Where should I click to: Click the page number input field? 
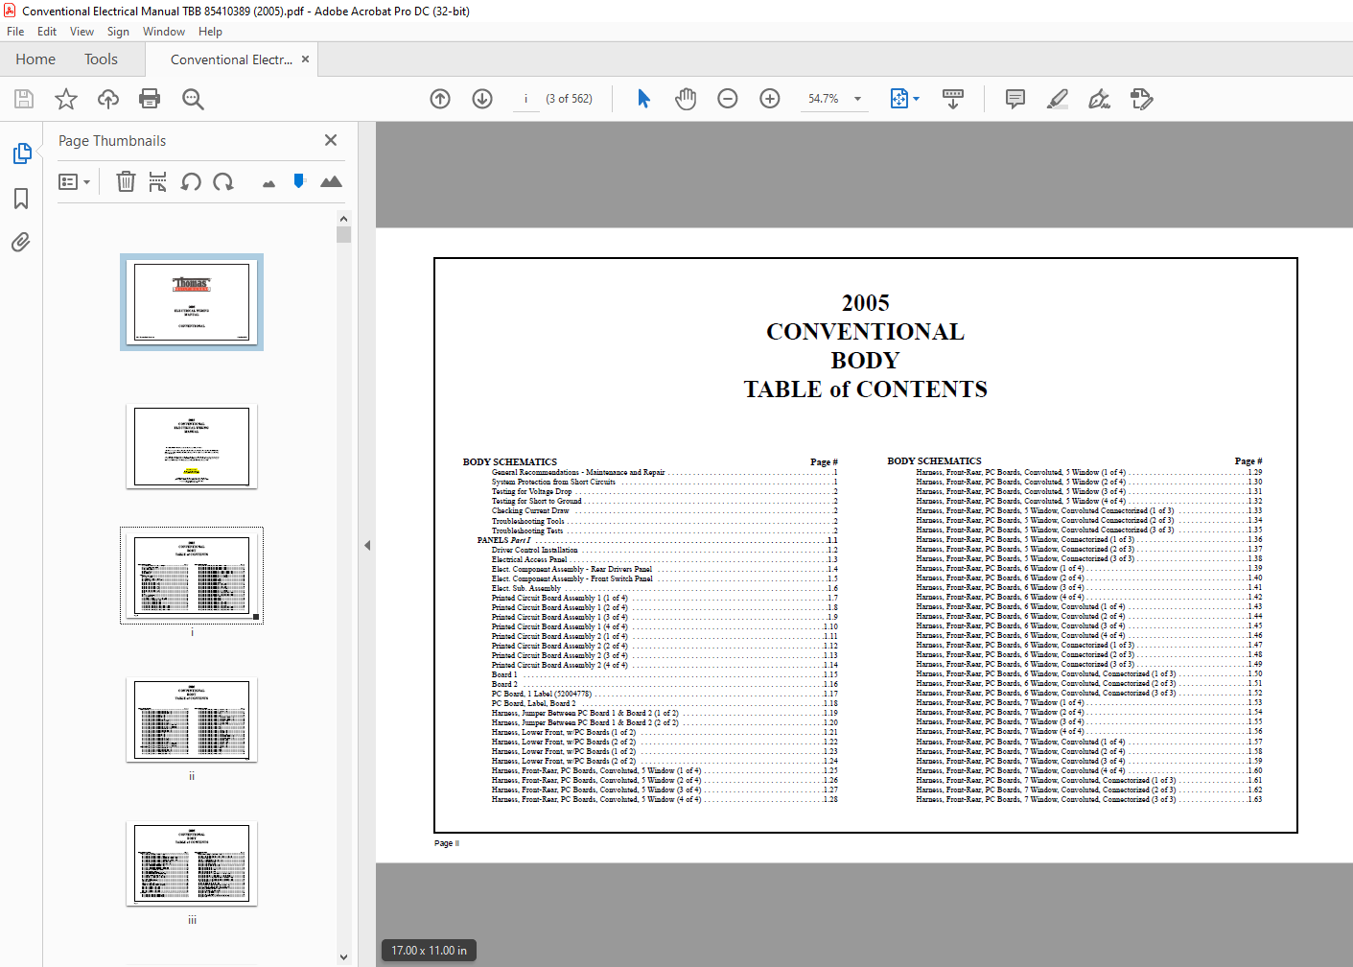click(526, 99)
